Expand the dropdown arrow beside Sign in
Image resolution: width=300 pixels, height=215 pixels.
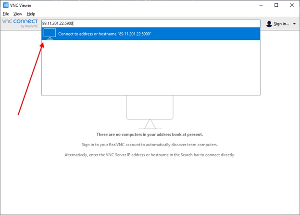[294, 24]
